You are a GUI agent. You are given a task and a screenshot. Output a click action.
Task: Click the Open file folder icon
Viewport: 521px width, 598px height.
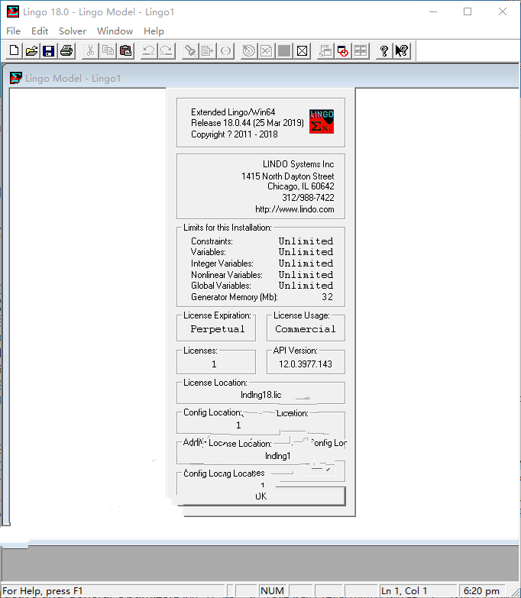[x=31, y=50]
